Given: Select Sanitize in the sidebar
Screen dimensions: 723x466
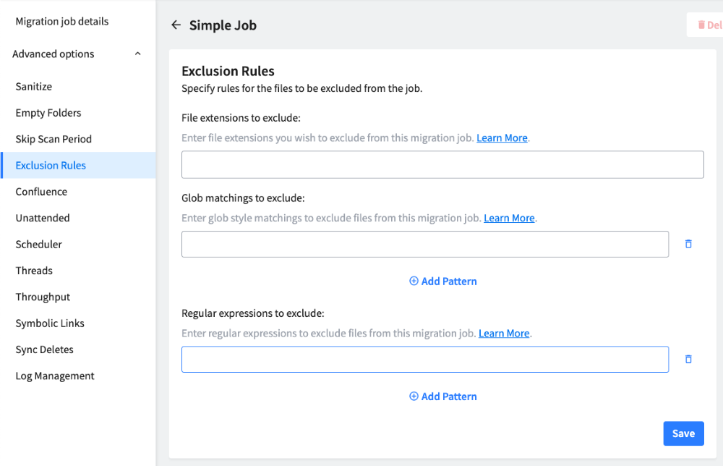Looking at the screenshot, I should tap(33, 86).
